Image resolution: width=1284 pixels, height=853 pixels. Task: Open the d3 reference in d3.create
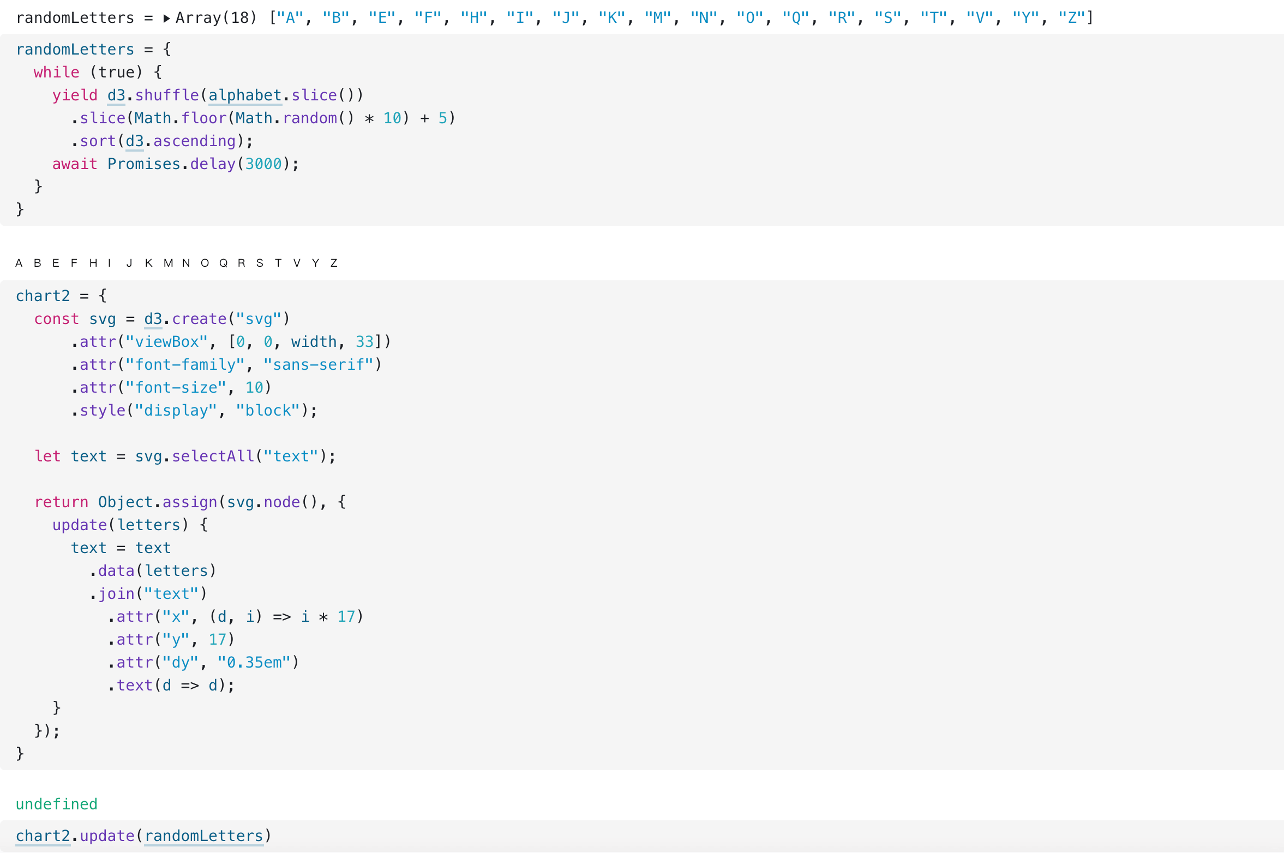(x=153, y=319)
